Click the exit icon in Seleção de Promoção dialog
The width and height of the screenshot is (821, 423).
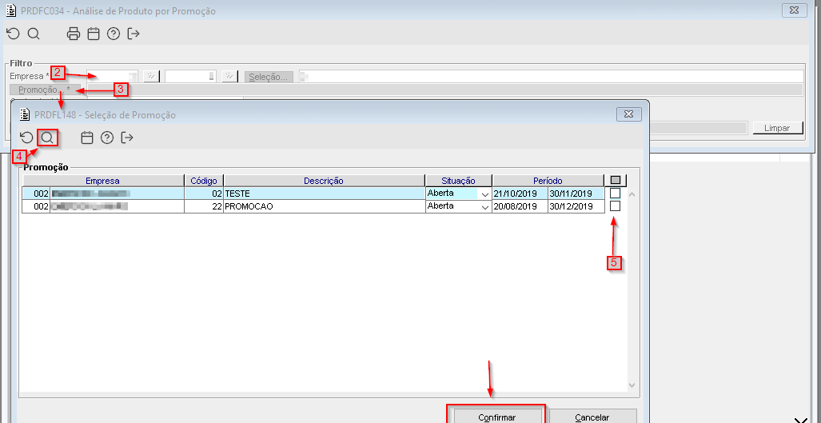[127, 138]
